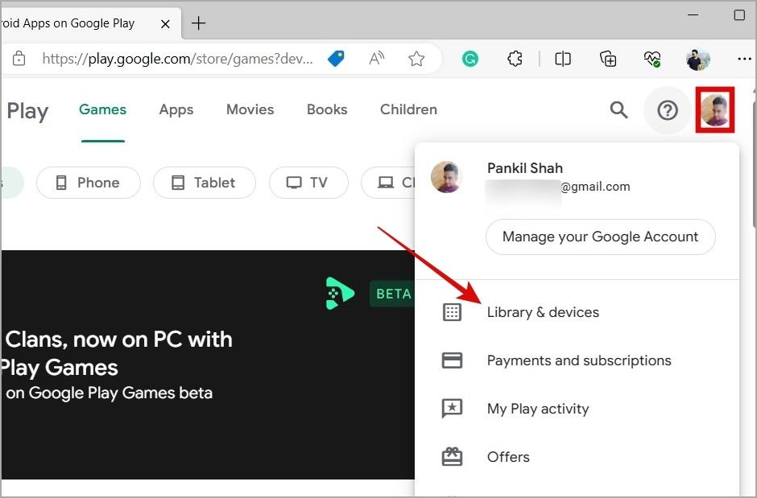This screenshot has width=757, height=498.
Task: Open the Extensions puzzle icon
Action: (515, 59)
